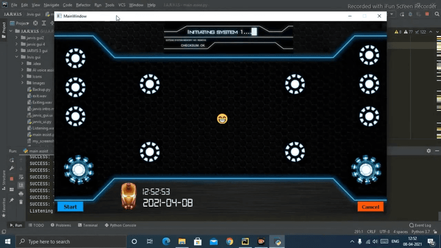The width and height of the screenshot is (441, 248).
Task: Open Task View on taskbar
Action: click(150, 242)
